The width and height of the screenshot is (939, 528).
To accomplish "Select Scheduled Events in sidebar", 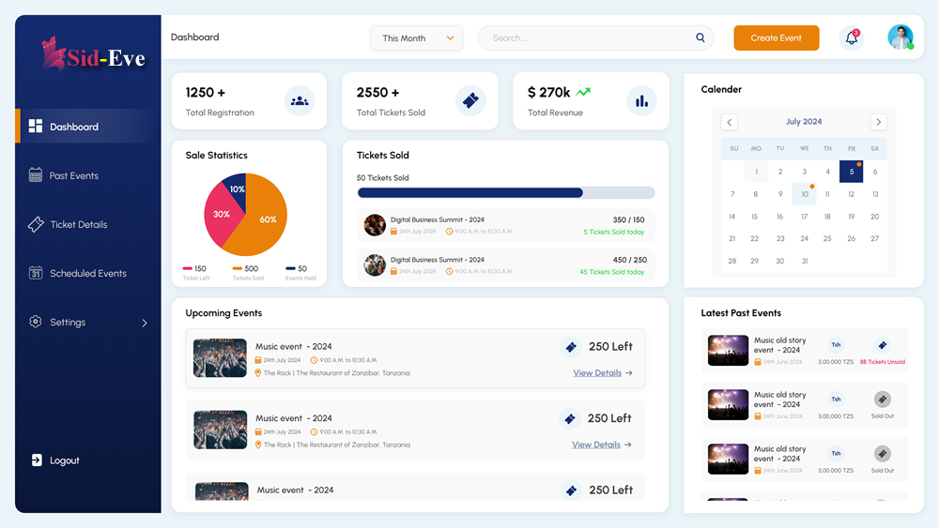I will (87, 274).
